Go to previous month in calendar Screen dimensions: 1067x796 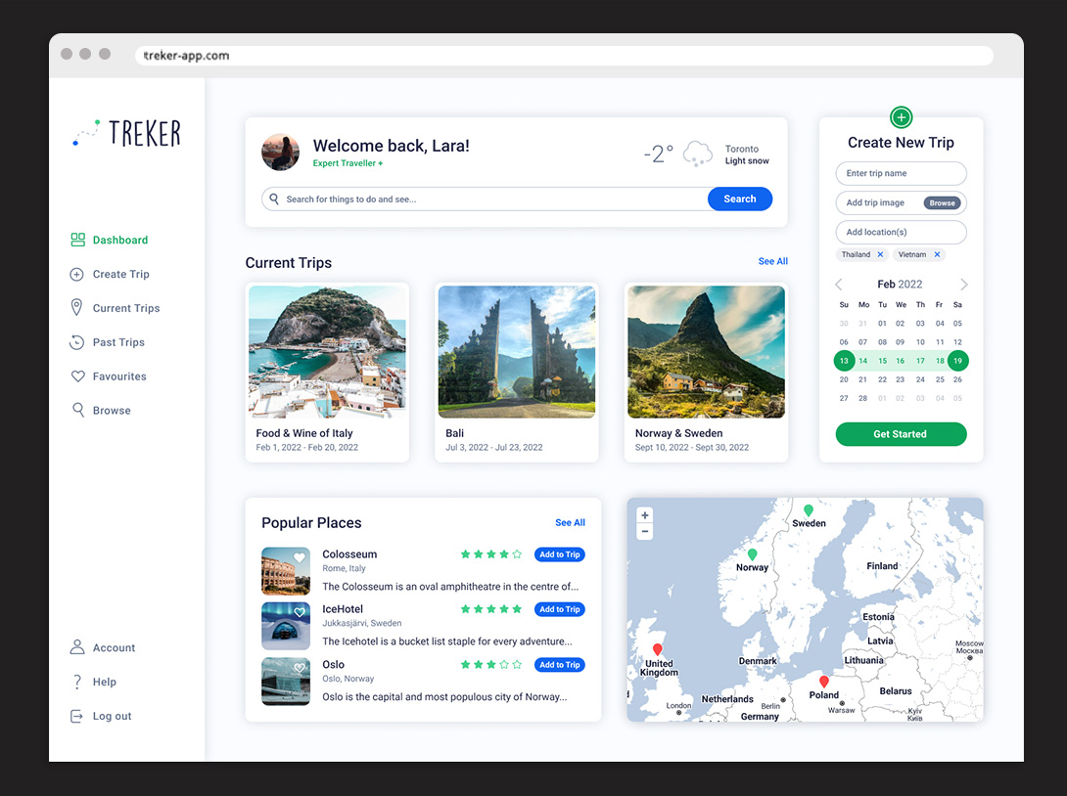[839, 285]
